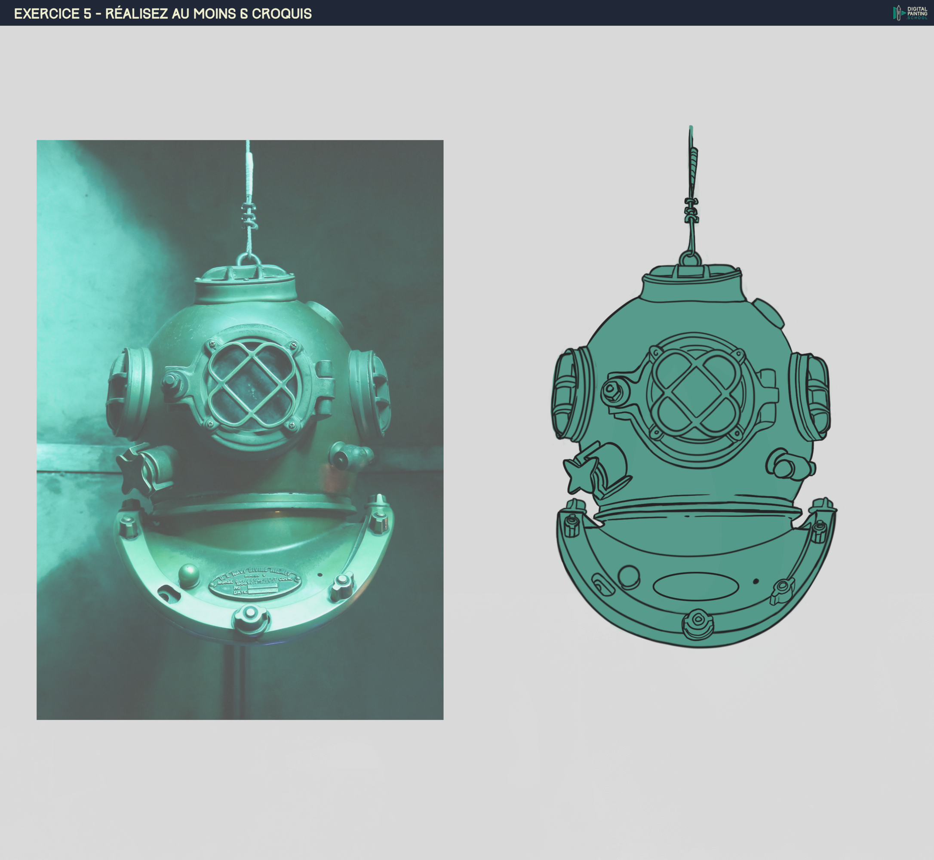Click the chain link knot on photo rope
Screen dimensions: 934x860
click(x=249, y=215)
